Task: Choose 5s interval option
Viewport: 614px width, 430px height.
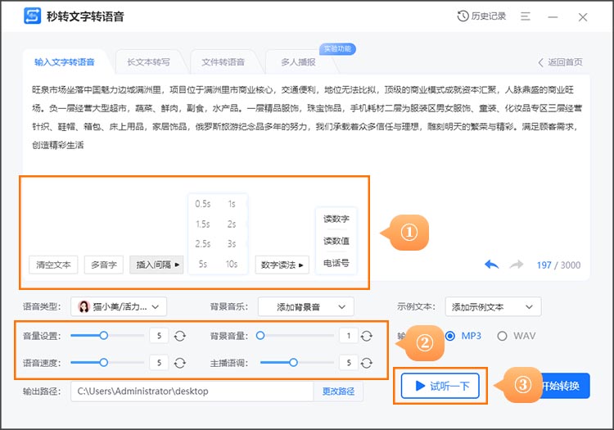Action: click(203, 264)
